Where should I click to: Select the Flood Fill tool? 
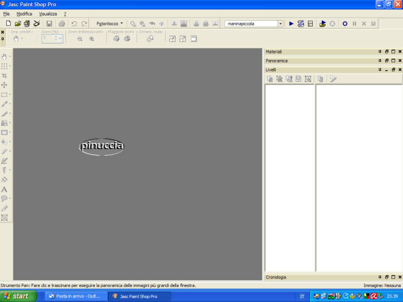(x=4, y=179)
